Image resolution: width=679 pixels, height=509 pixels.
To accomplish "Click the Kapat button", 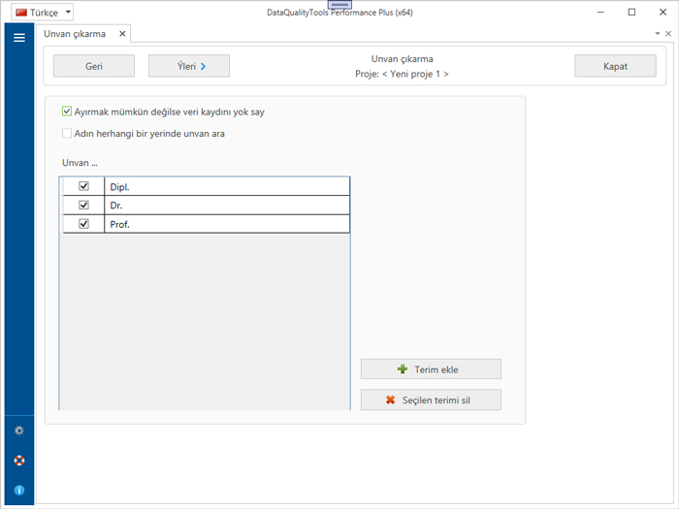I will click(615, 66).
